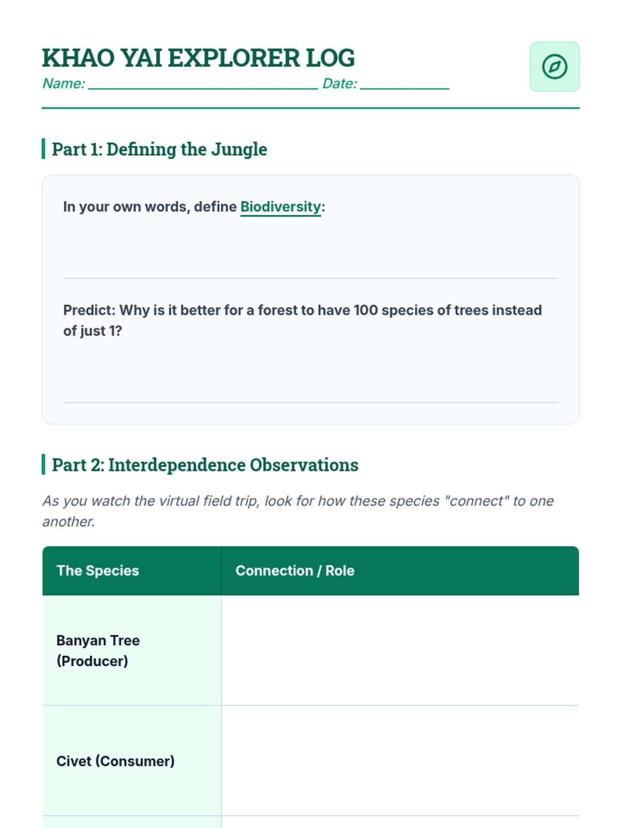The width and height of the screenshot is (621, 828).
Task: Open the underlined Biodiversity link
Action: (280, 206)
